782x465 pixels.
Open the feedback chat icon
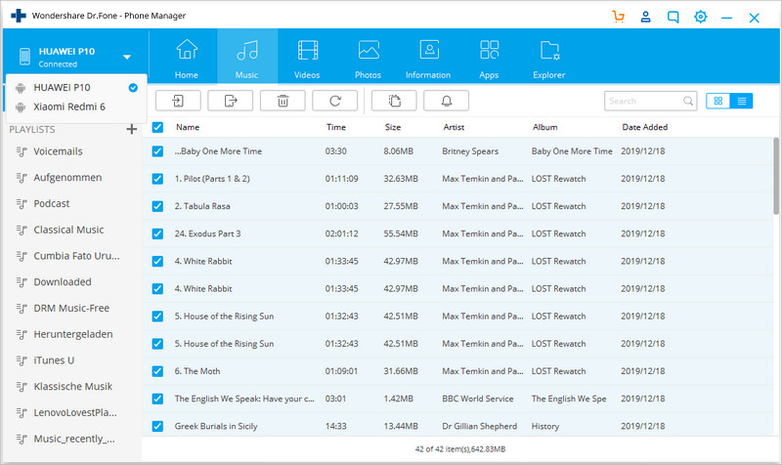[673, 17]
